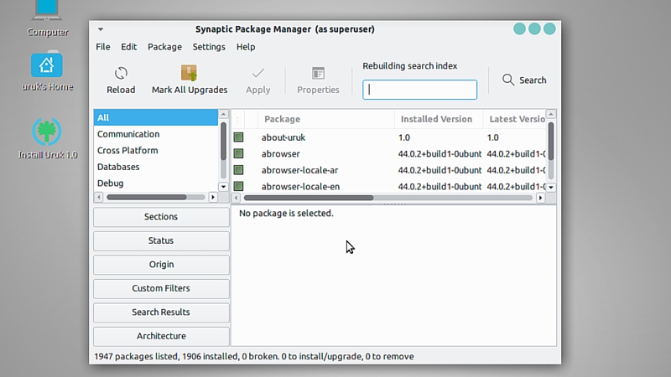Toggle the abrowser-locale-ar status checkbox
This screenshot has width=671, height=377.
pyautogui.click(x=238, y=170)
